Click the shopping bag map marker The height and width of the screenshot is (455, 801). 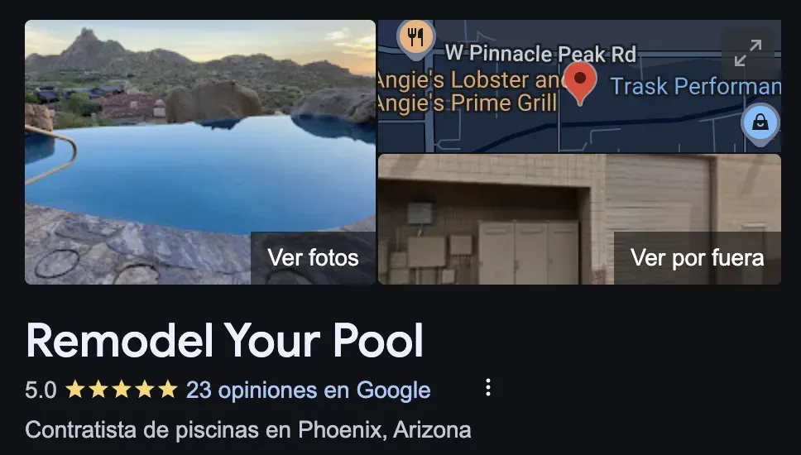coord(760,124)
